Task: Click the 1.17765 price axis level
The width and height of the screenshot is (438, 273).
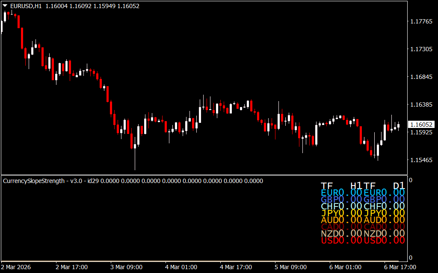Action: point(421,22)
